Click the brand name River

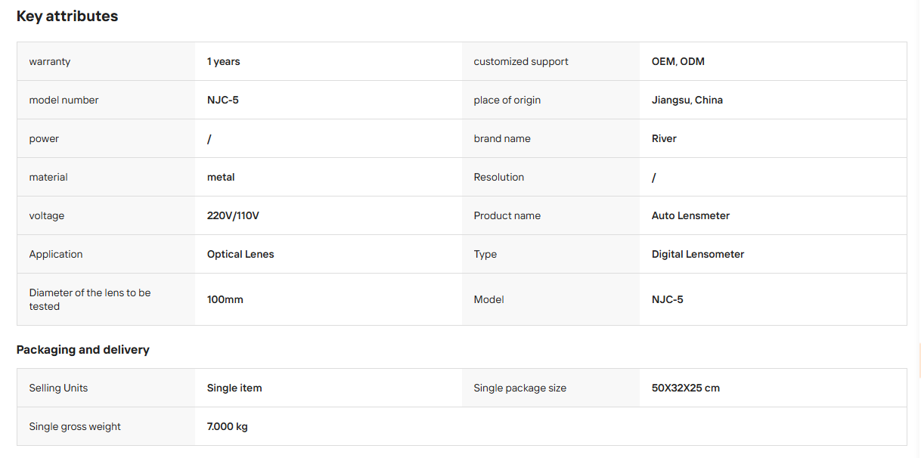click(664, 138)
